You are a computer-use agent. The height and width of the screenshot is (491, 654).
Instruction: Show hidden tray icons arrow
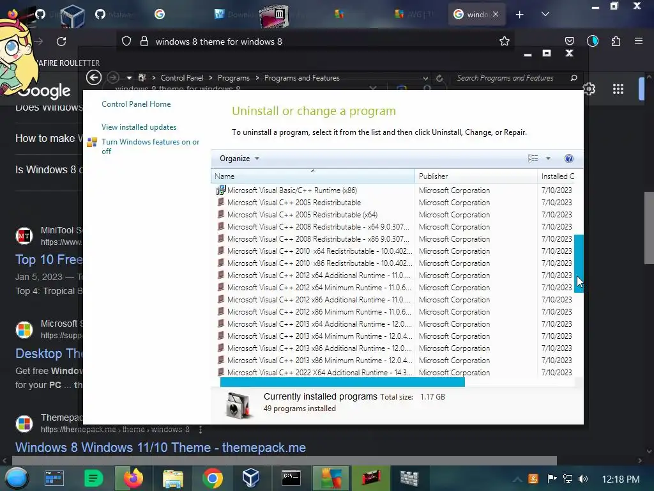(x=517, y=479)
